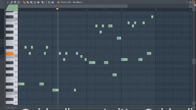Viewport: 196px width, 110px height.
Task: Click the orange playhead marker on timeline
Action: pyautogui.click(x=57, y=9)
